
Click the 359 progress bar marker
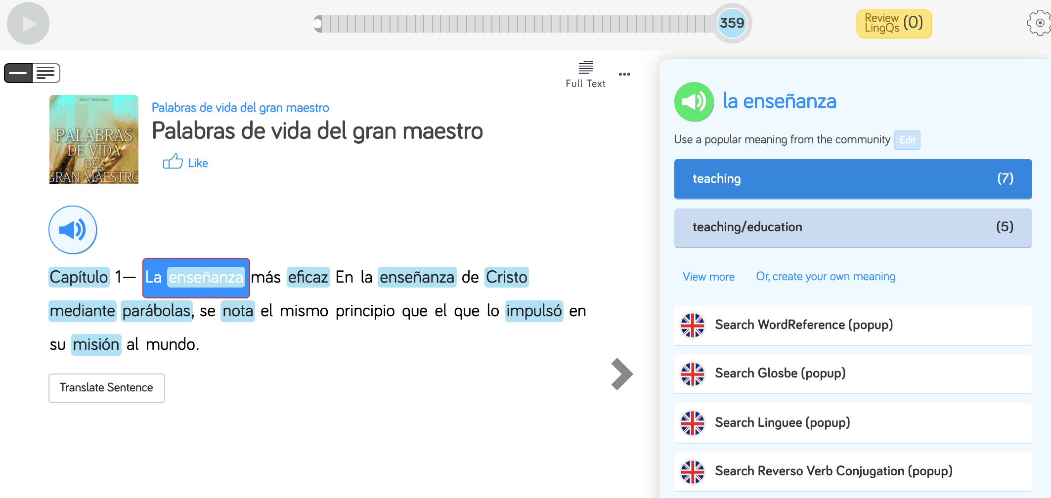click(x=732, y=23)
